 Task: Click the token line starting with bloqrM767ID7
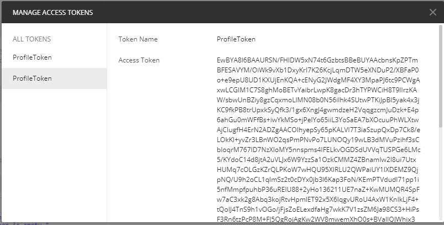click(318, 150)
